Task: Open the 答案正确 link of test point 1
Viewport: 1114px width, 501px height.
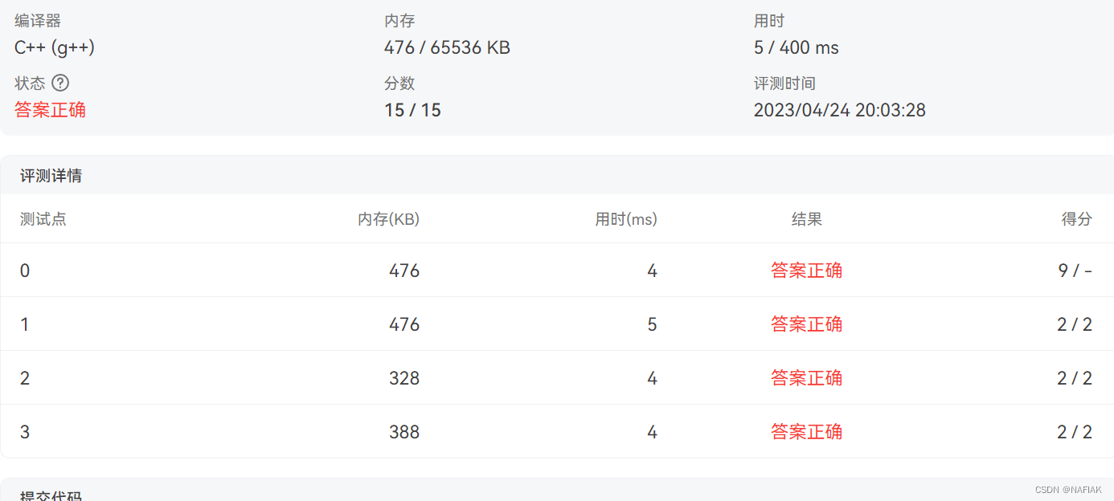Action: 806,324
